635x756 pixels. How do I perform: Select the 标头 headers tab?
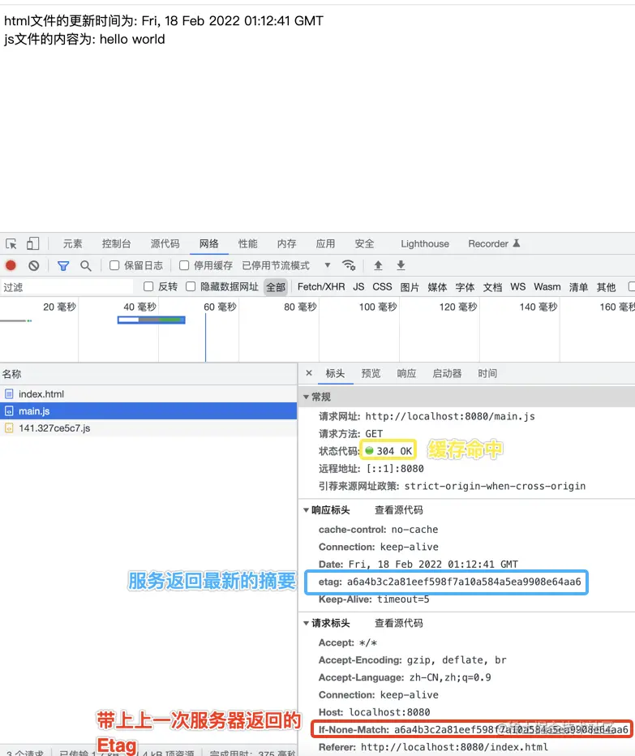click(x=335, y=374)
